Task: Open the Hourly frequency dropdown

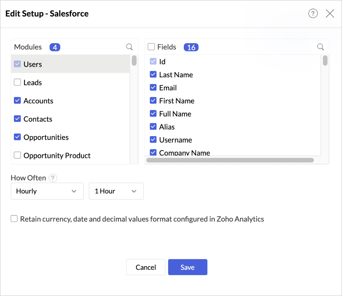Action: 47,191
